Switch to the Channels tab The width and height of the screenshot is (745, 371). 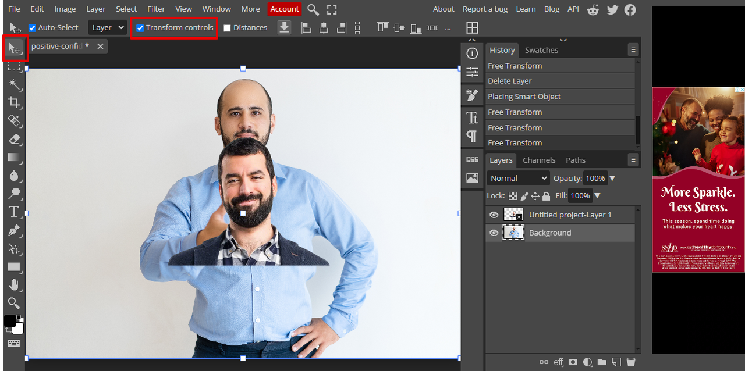[x=539, y=160]
